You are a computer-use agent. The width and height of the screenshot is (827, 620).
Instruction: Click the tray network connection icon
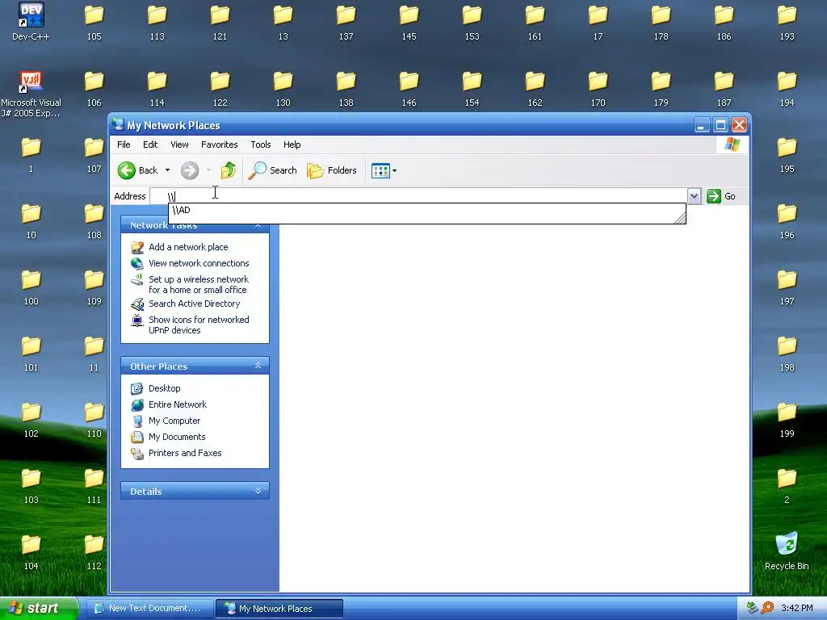[752, 608]
